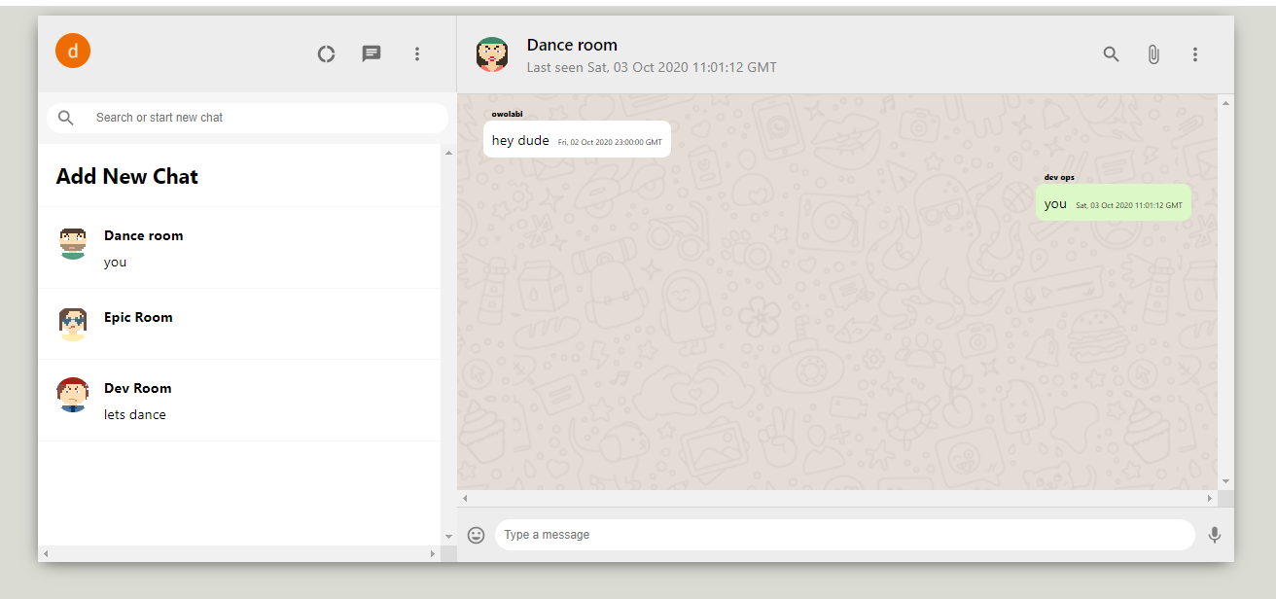Click the 'dev ops' sender name
This screenshot has height=599, width=1276.
click(x=1059, y=177)
